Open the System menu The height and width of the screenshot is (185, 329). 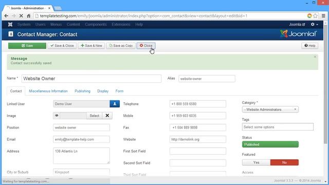[x=24, y=25]
